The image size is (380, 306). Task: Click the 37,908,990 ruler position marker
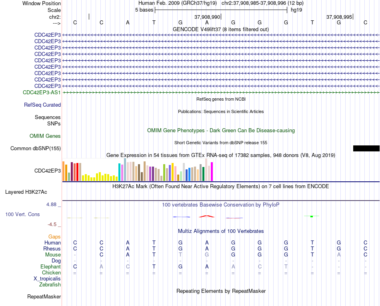tap(208, 17)
